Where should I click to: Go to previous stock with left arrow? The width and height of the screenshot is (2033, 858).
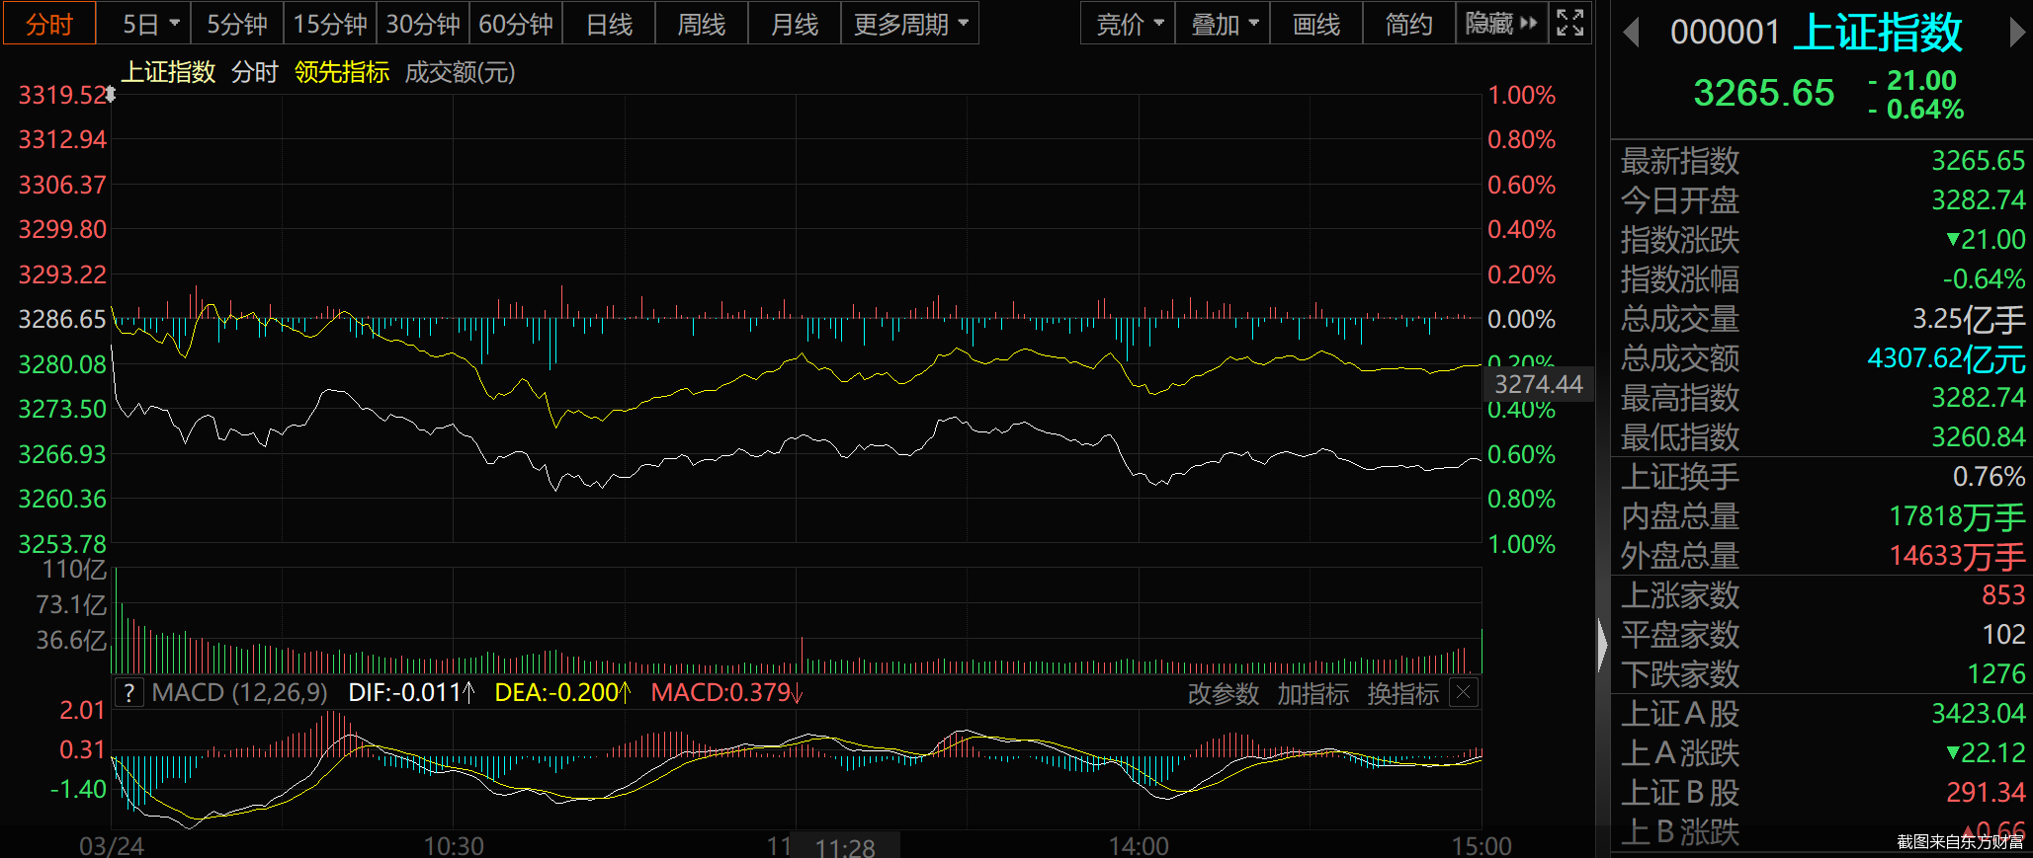pos(1632,33)
